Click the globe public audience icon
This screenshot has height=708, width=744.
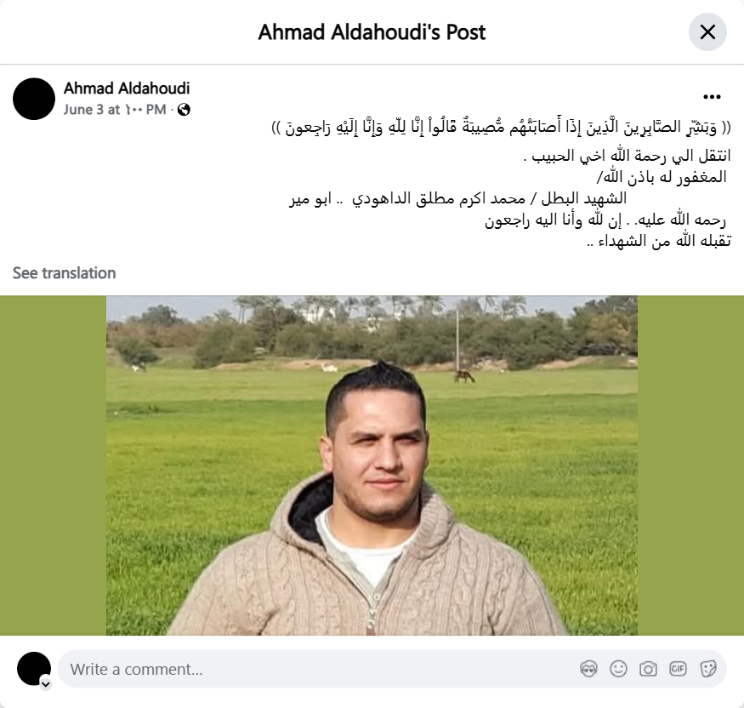[184, 110]
